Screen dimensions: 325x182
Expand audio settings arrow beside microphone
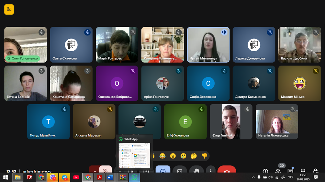[95, 170]
